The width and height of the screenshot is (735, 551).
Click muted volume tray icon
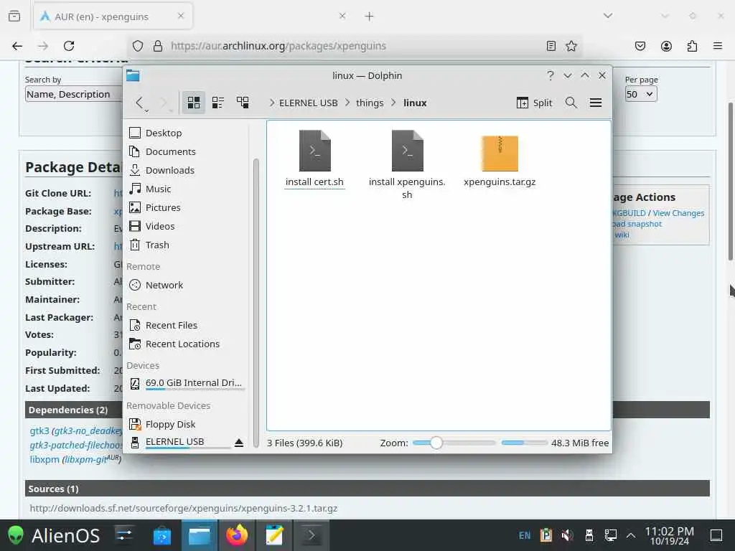click(x=567, y=535)
